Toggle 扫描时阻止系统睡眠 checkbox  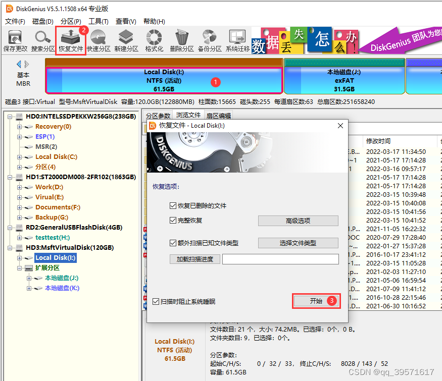tap(156, 302)
